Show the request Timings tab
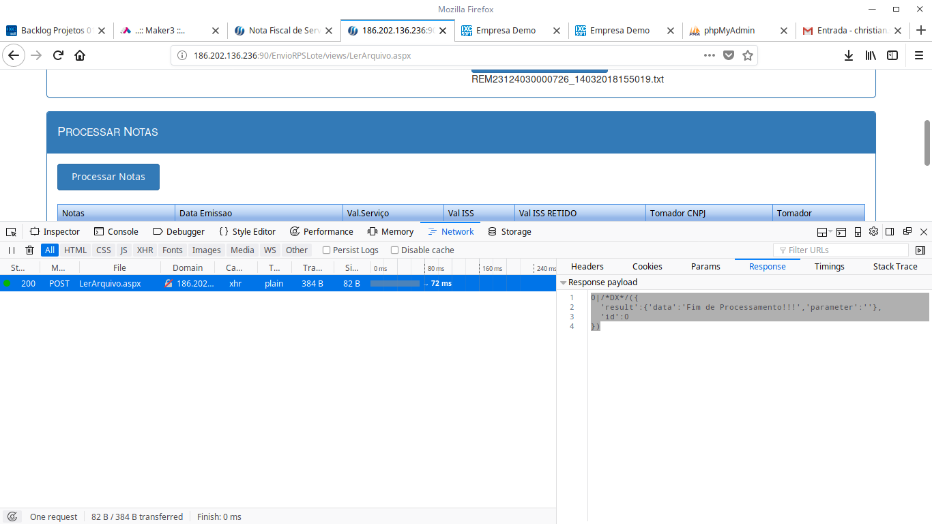The image size is (932, 524). tap(830, 266)
